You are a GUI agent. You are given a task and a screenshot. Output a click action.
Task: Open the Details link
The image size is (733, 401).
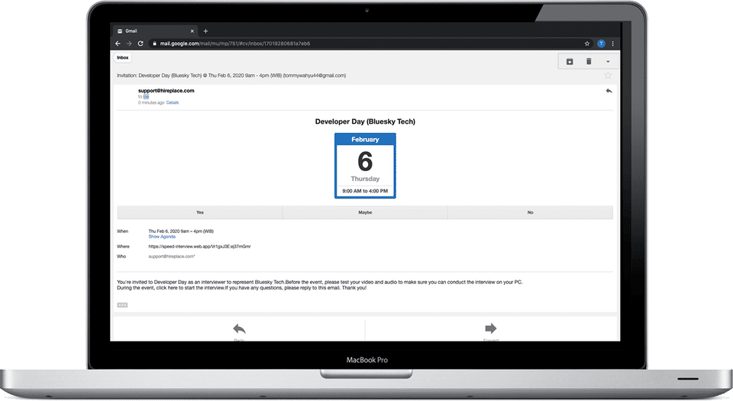[173, 102]
